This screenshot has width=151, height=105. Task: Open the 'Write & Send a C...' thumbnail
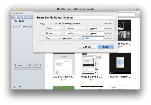tap(92, 63)
